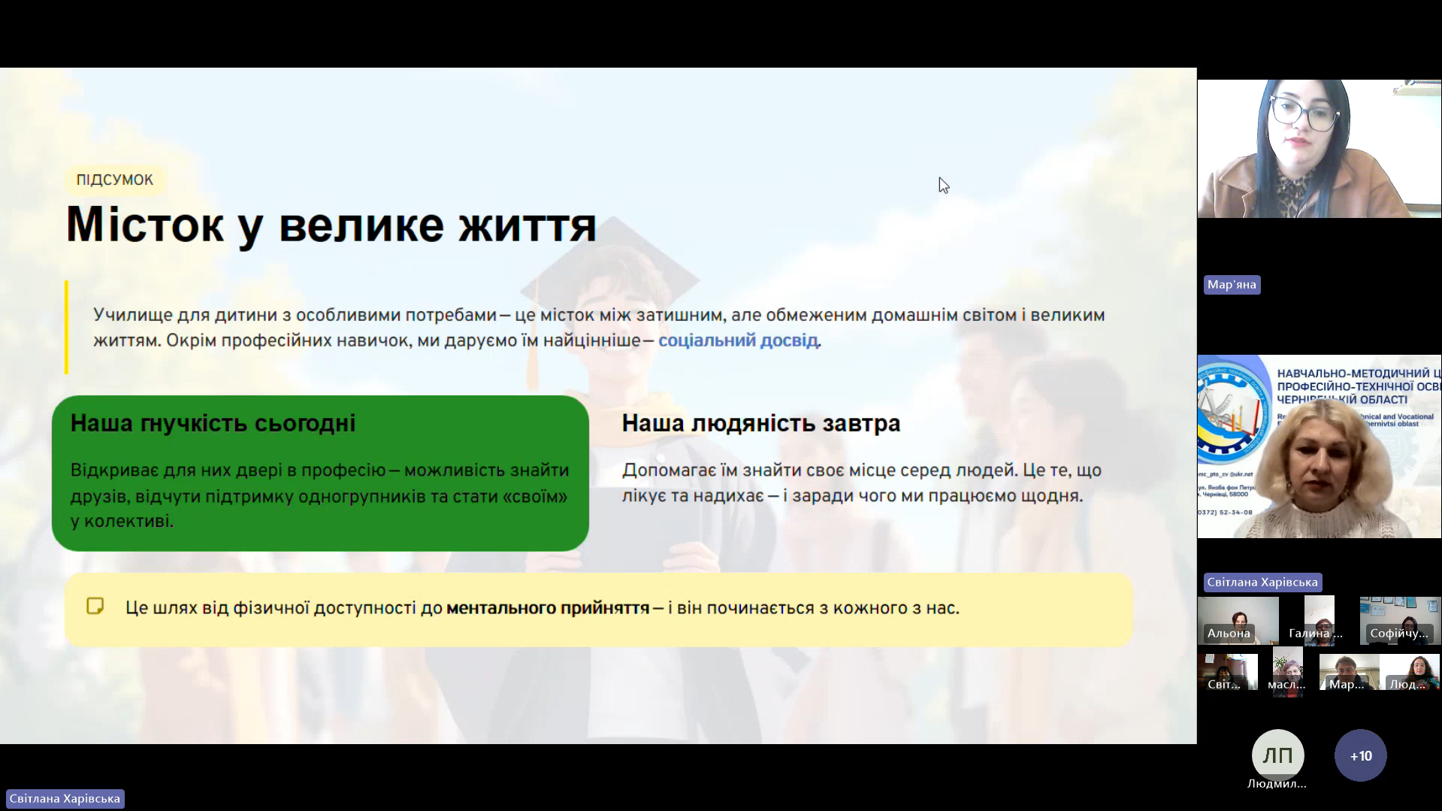Viewport: 1442px width, 811px height.
Task: Click the presenter name tag under shared slide
Action: coord(65,798)
